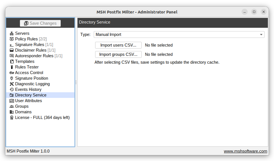Viewport: 274px width, 161px height.
Task: Click the Servers network icon in sidebar
Action: [x=11, y=33]
